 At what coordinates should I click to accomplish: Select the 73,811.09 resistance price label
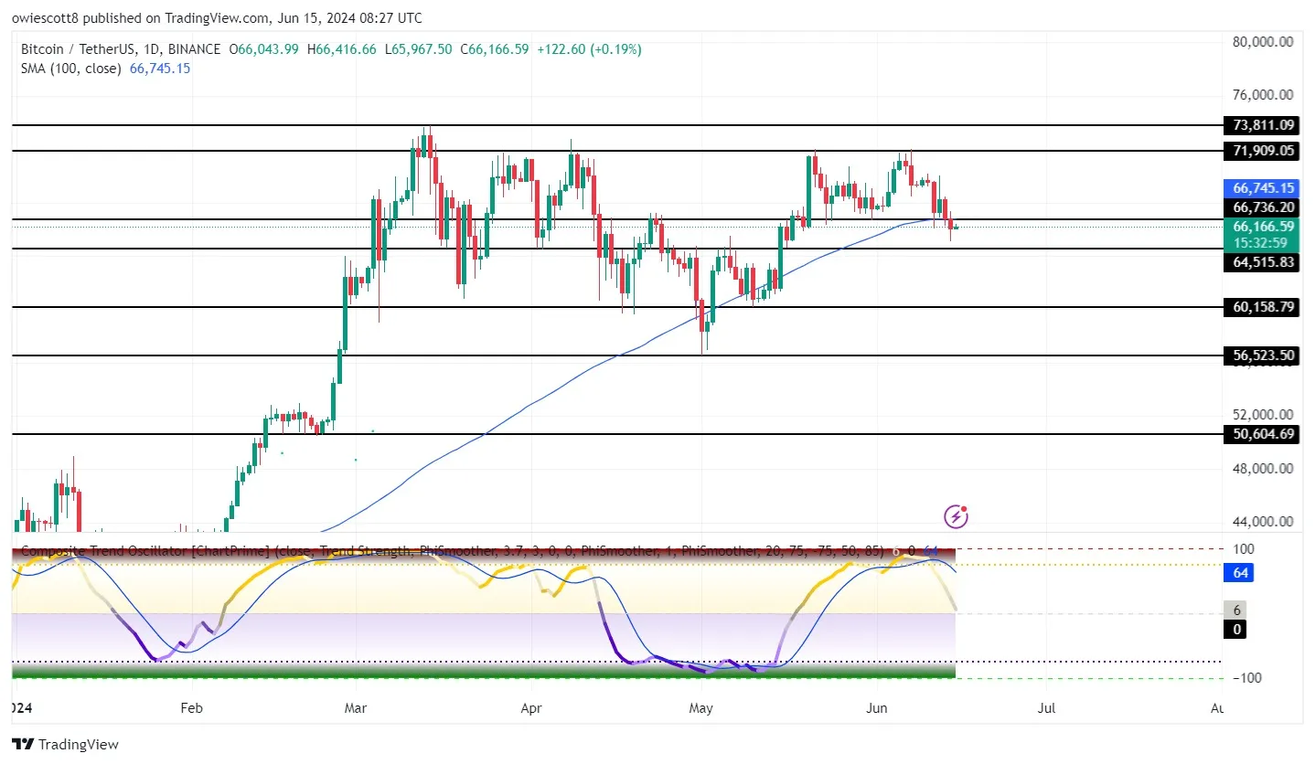1262,124
